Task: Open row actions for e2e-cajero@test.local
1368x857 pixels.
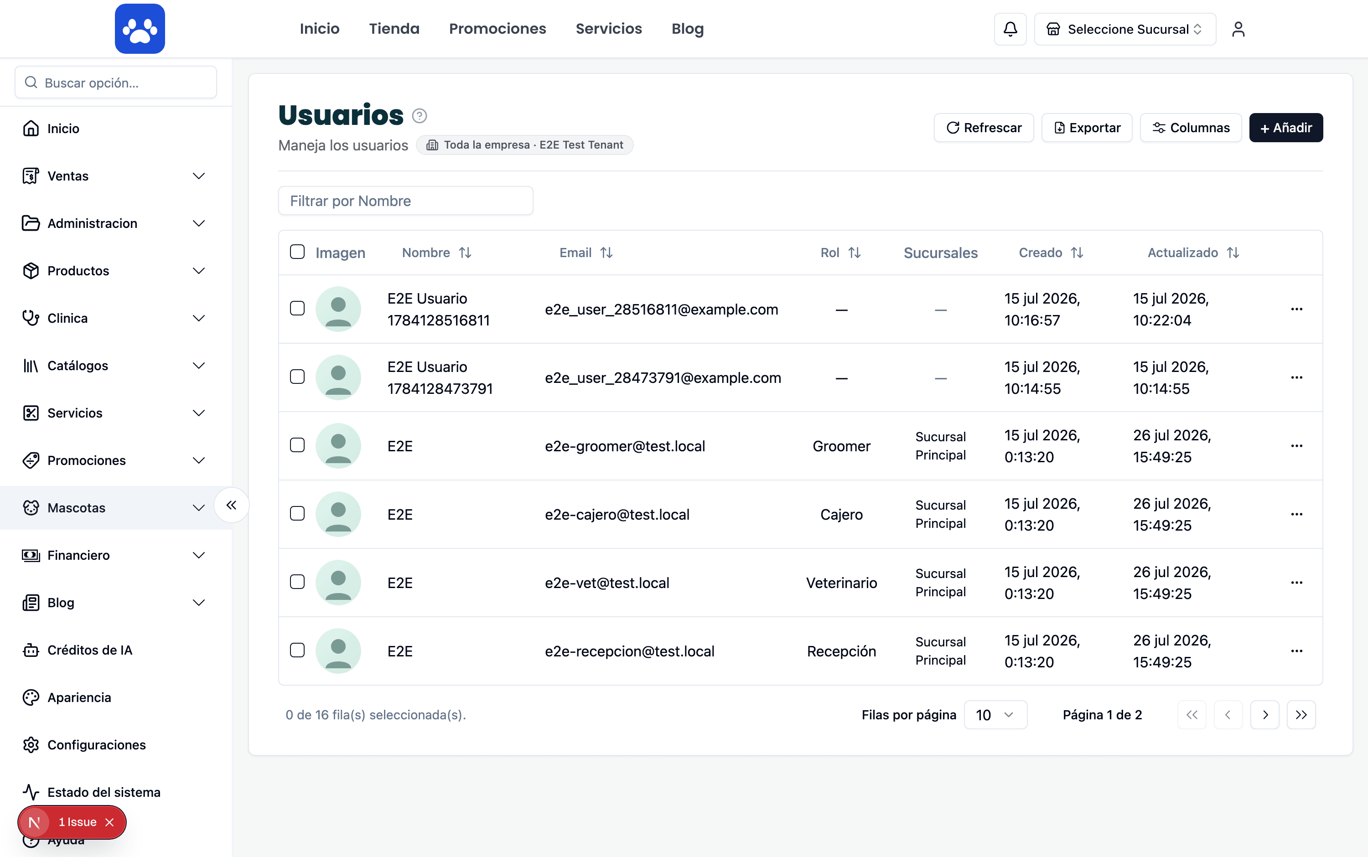Action: click(x=1296, y=514)
